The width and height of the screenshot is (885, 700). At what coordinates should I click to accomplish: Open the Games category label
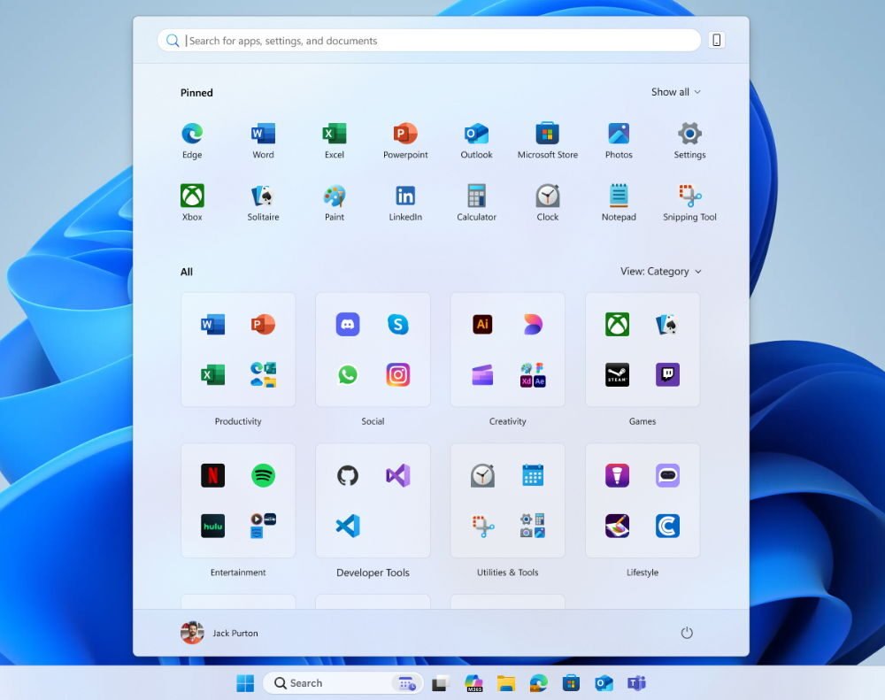tap(643, 421)
